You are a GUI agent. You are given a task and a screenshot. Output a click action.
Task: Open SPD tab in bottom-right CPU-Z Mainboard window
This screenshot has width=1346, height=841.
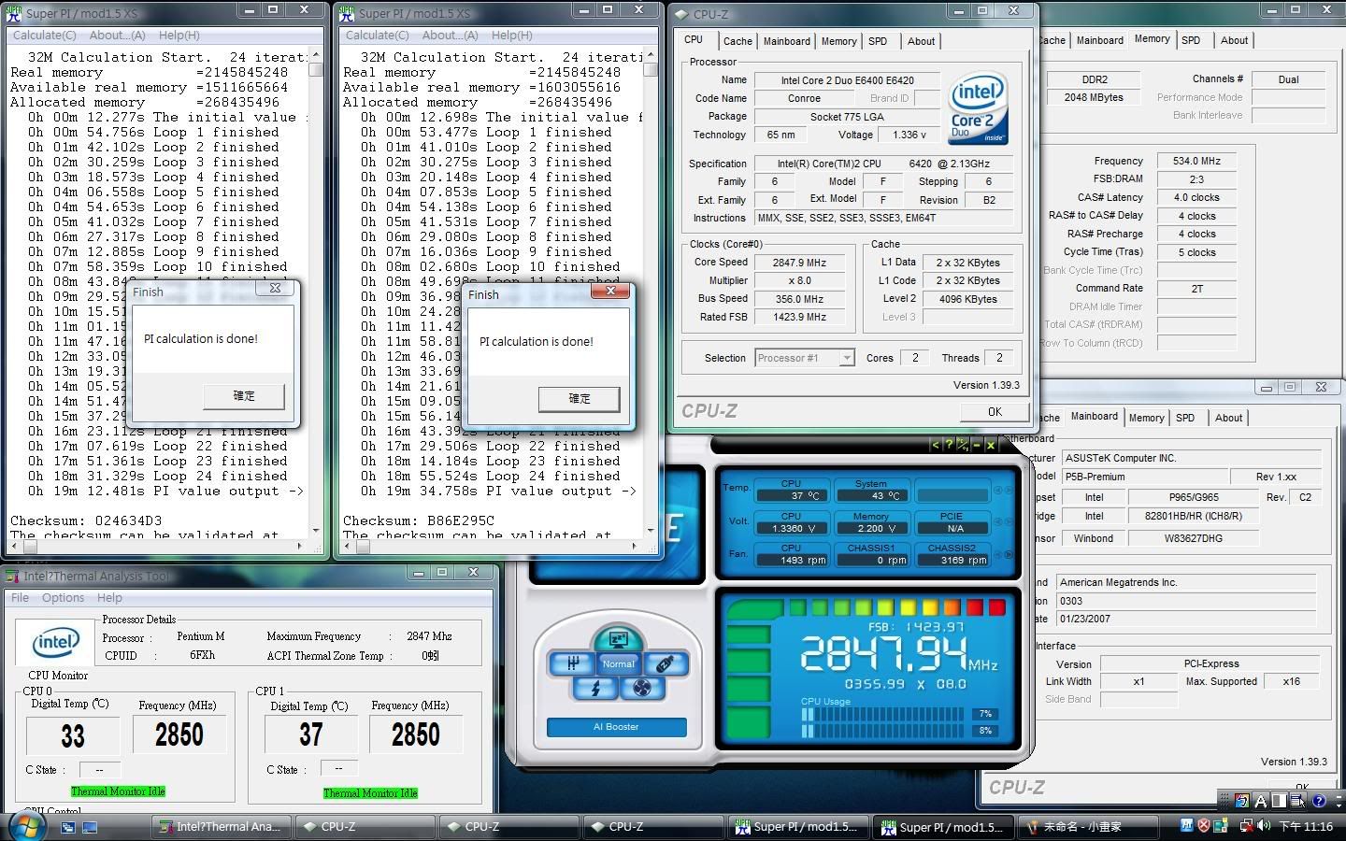[1185, 418]
